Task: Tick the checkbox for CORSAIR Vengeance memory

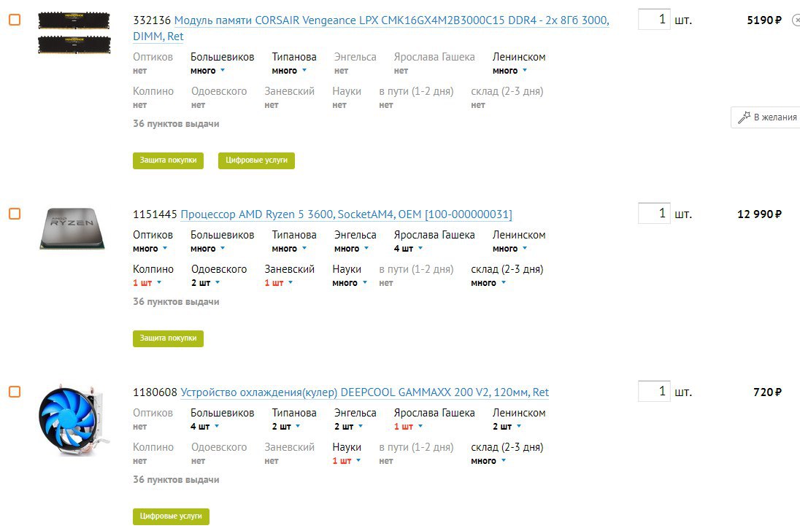Action: pos(15,20)
